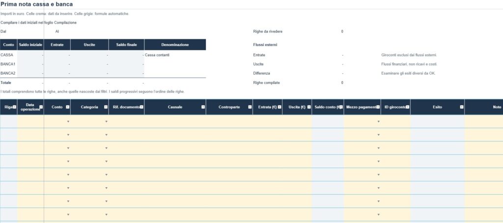This screenshot has height=223, width=503.
Task: Open the Categoria column filter
Action: [x=106, y=107]
